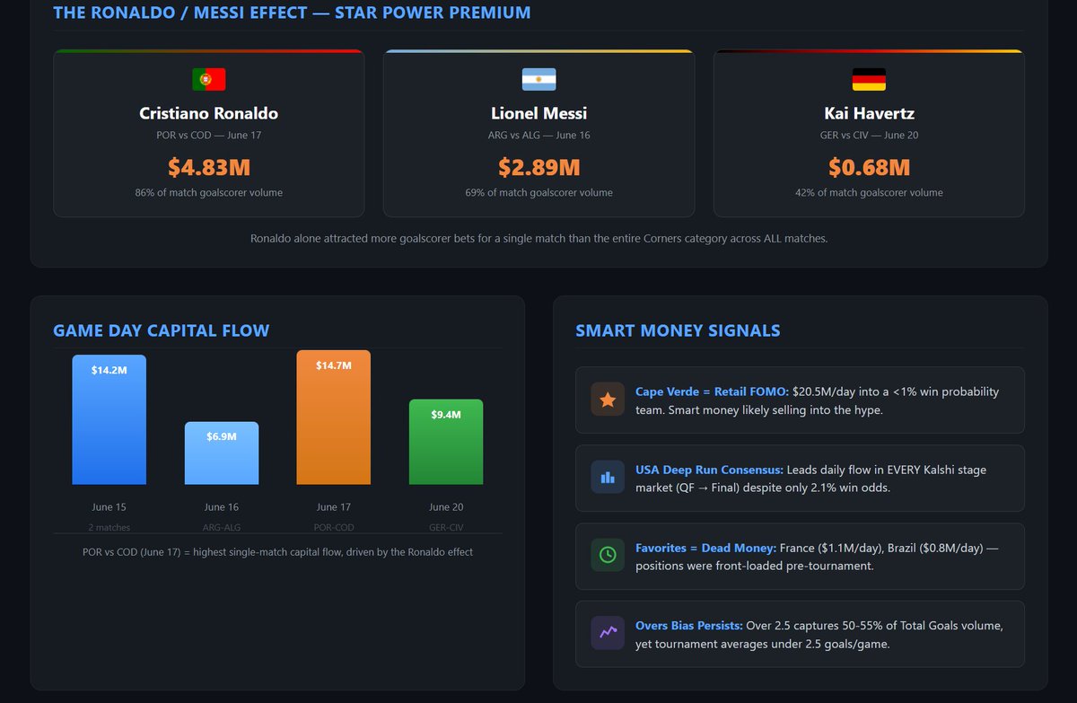Click 'GER vs CIV — June 20' subtitle
The width and height of the screenshot is (1077, 703).
click(869, 136)
